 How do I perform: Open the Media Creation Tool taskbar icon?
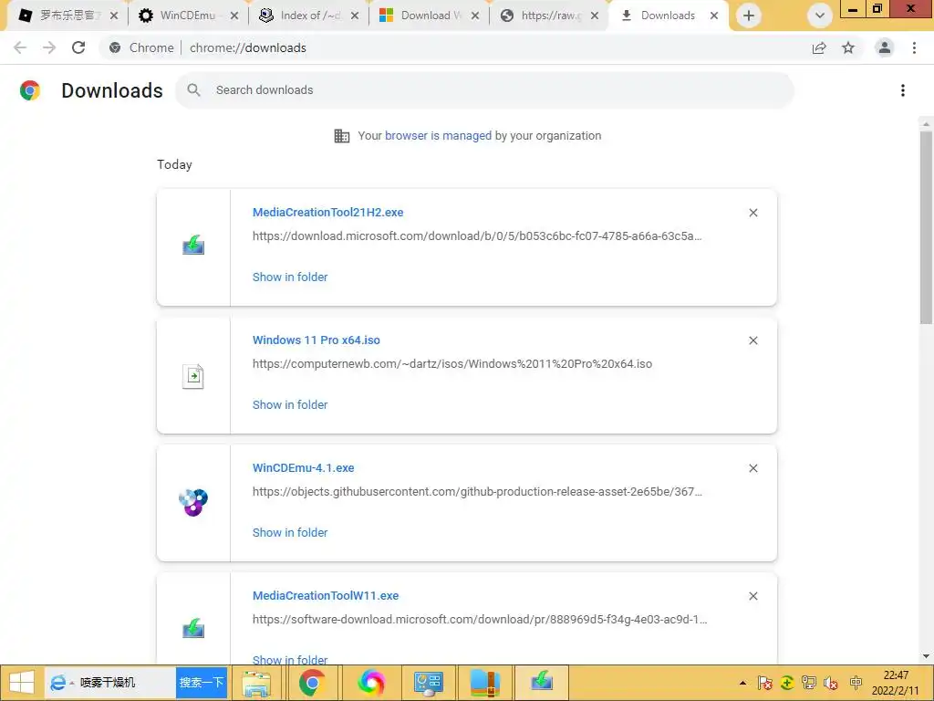click(x=542, y=683)
